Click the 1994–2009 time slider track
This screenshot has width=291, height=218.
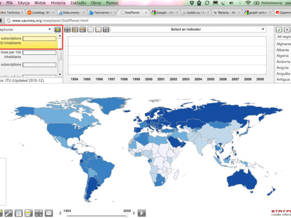pos(96,215)
